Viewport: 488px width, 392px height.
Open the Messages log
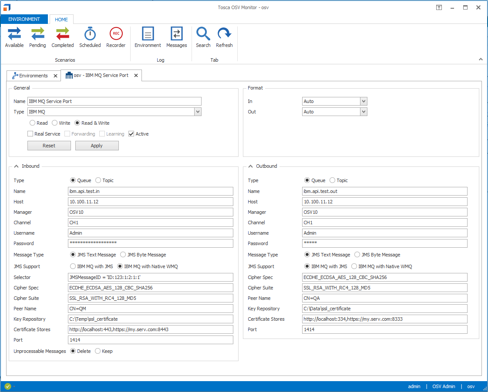pyautogui.click(x=176, y=37)
